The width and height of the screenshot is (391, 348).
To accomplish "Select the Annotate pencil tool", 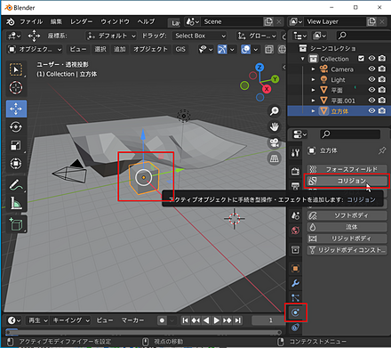I will [16, 185].
